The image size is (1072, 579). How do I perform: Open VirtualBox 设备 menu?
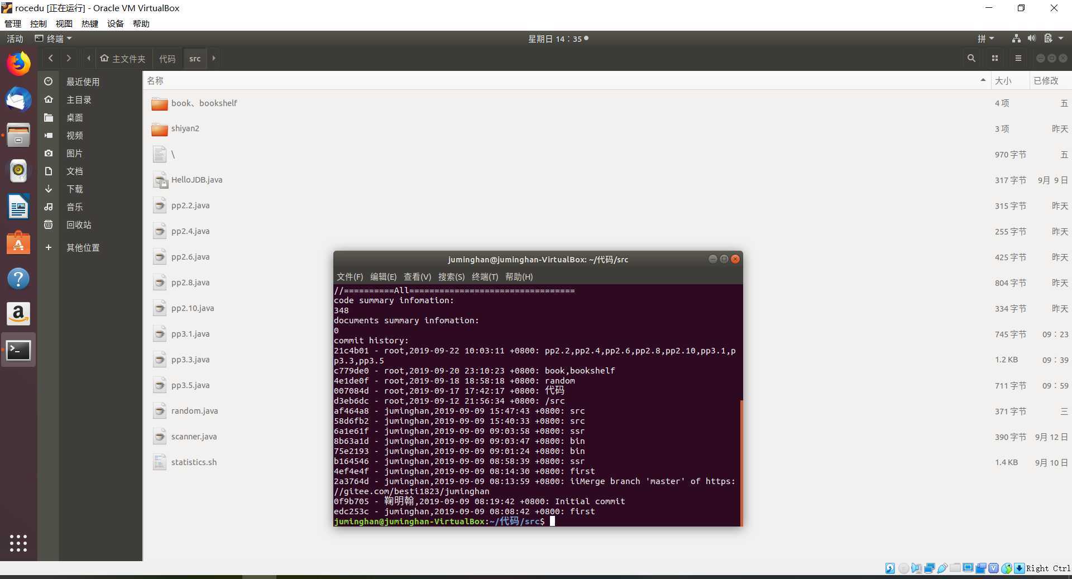coord(116,23)
